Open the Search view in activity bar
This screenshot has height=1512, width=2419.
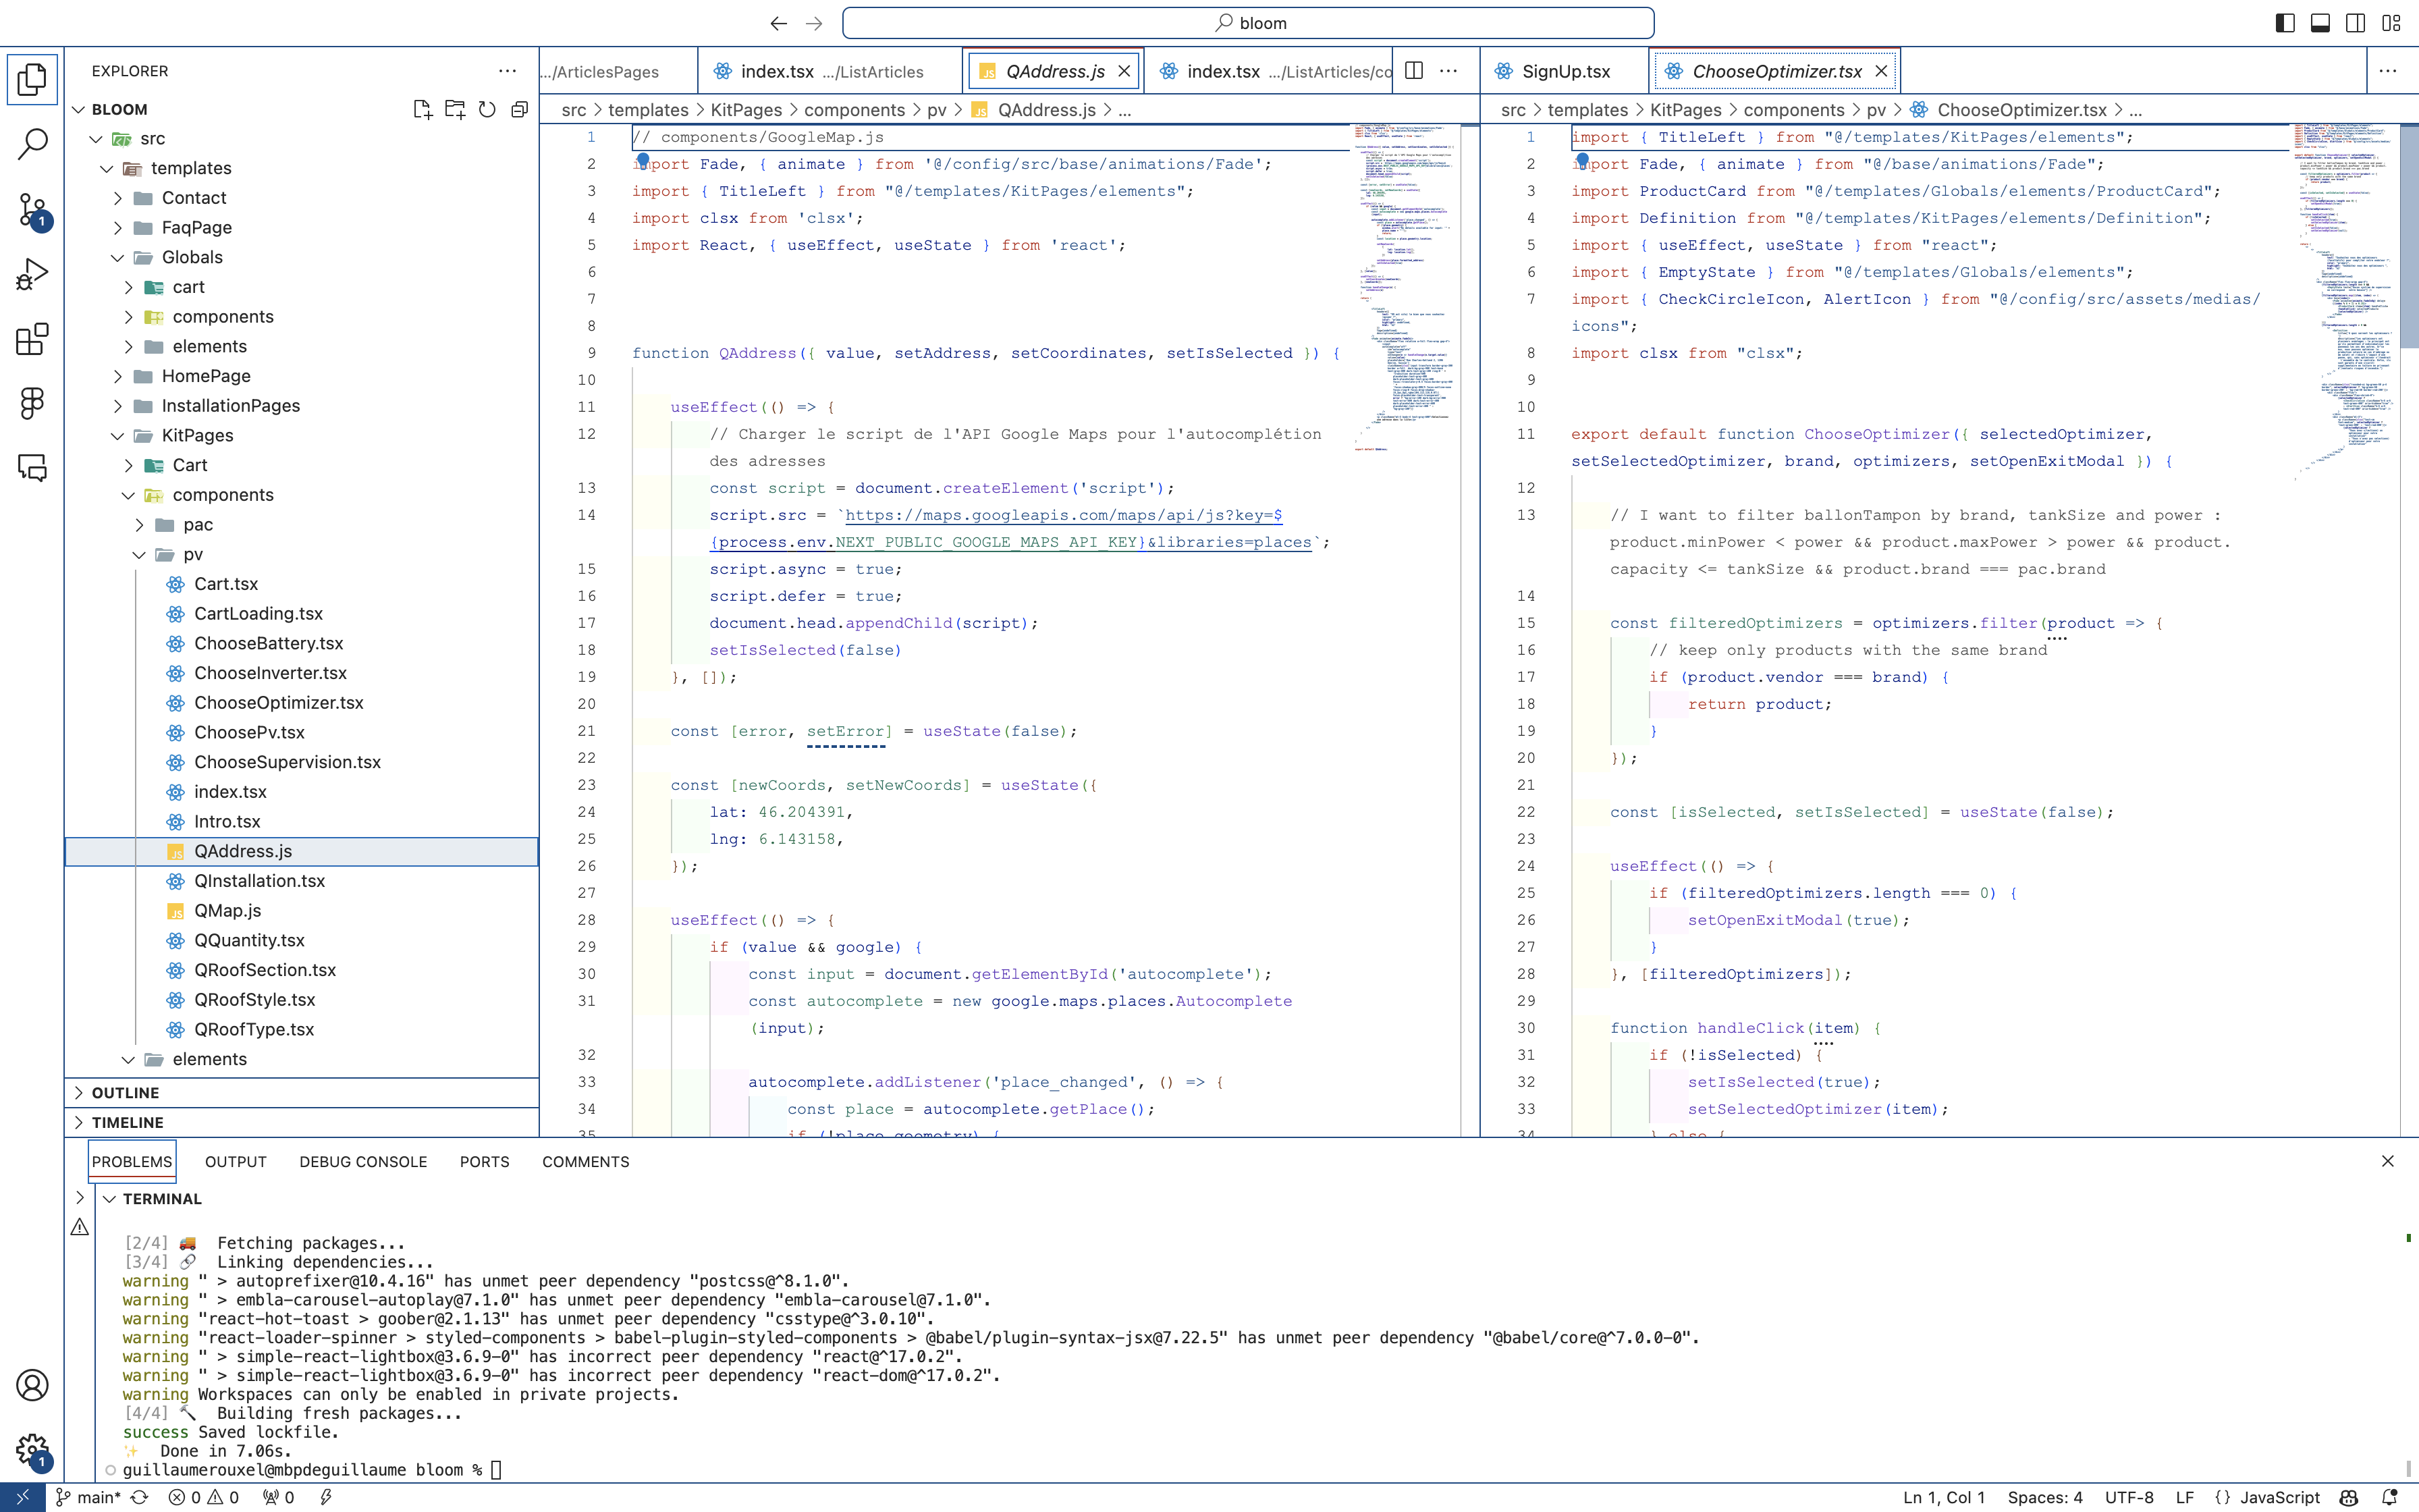point(32,145)
